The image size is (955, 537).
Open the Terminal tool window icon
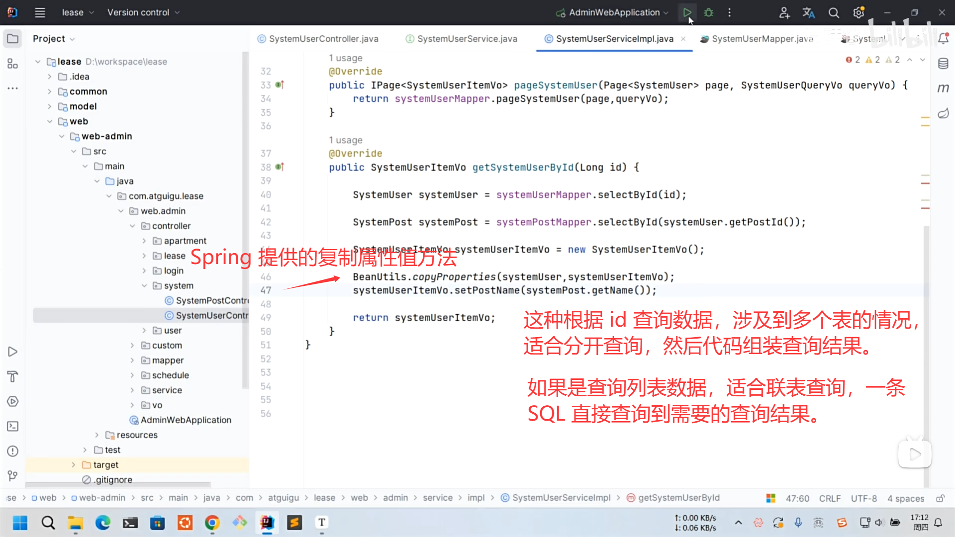point(12,426)
